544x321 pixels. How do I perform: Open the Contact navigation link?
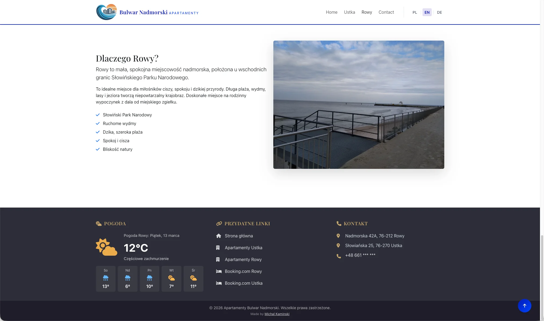(x=386, y=12)
